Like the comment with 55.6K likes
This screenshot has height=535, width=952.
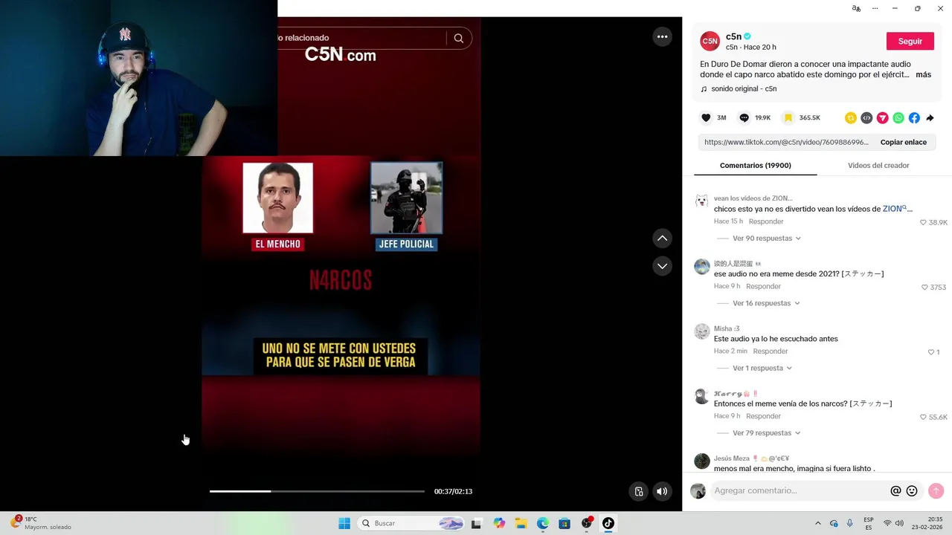tap(923, 418)
